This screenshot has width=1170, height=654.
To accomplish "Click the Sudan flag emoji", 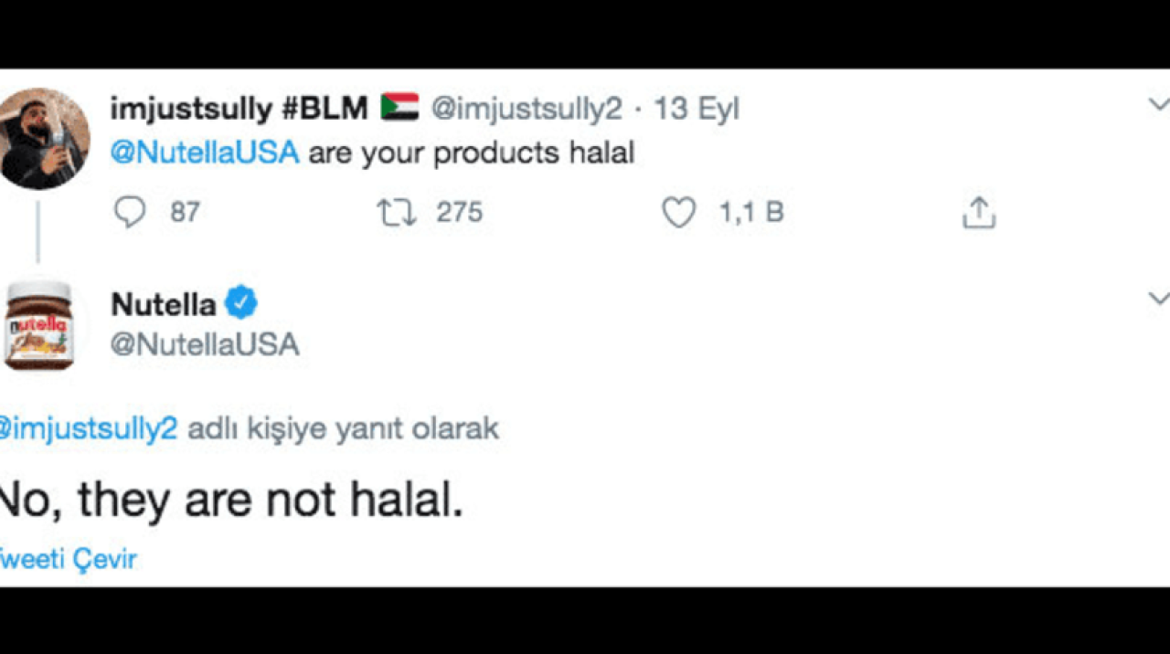I will (x=399, y=108).
